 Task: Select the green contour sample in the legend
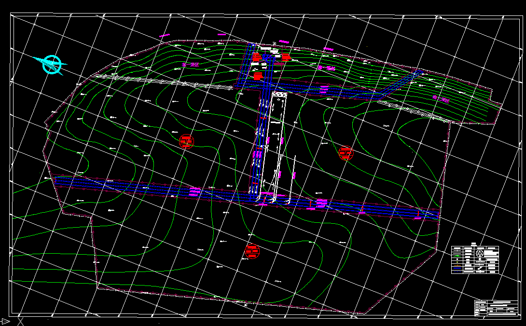(x=457, y=256)
